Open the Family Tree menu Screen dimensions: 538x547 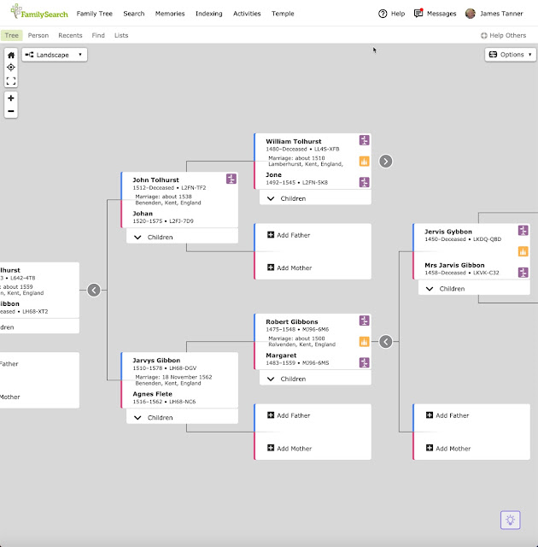pyautogui.click(x=95, y=14)
